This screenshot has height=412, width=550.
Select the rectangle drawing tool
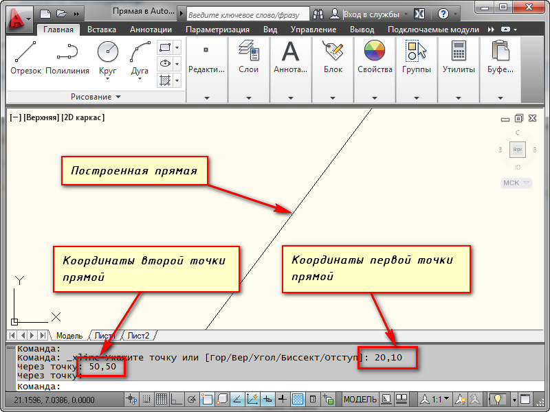[x=165, y=47]
